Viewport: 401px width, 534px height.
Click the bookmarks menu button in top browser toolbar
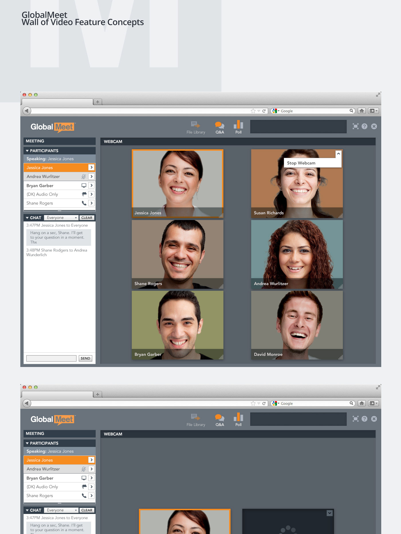[x=373, y=111]
